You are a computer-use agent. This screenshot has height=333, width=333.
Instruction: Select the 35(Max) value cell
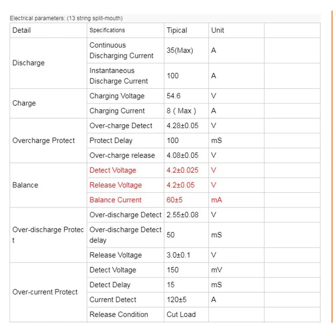click(x=186, y=51)
